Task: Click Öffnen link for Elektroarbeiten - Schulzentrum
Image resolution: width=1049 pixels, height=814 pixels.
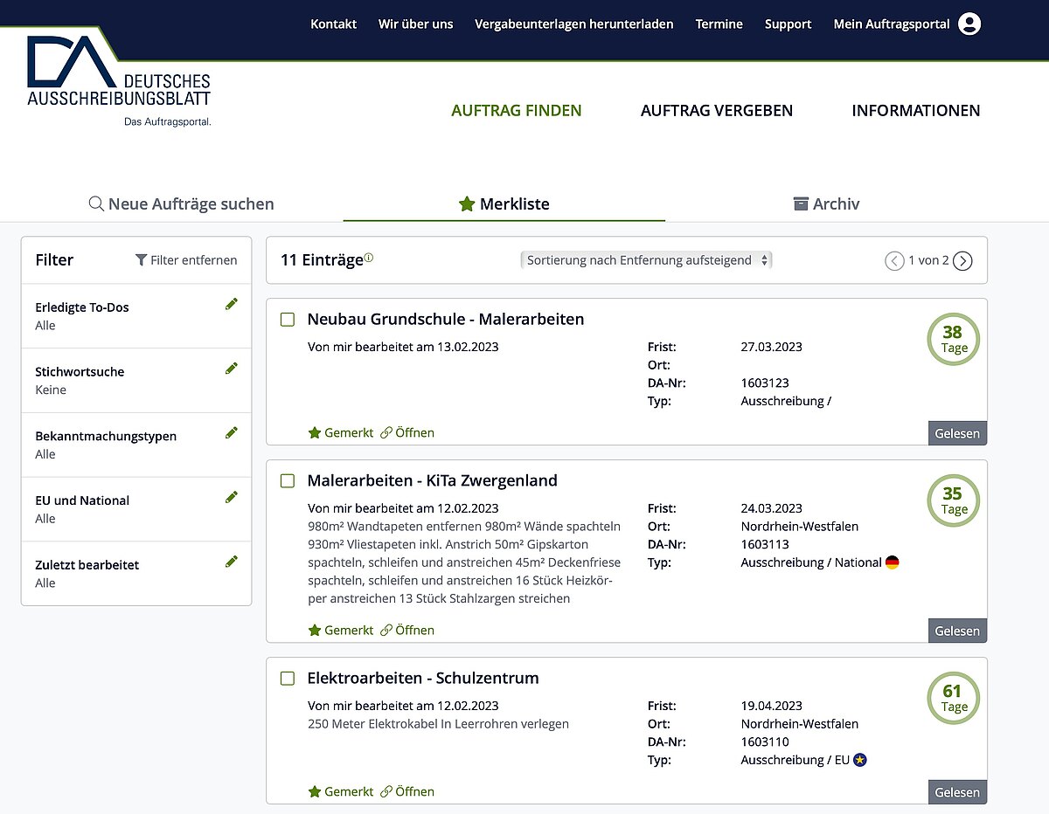Action: pyautogui.click(x=407, y=791)
